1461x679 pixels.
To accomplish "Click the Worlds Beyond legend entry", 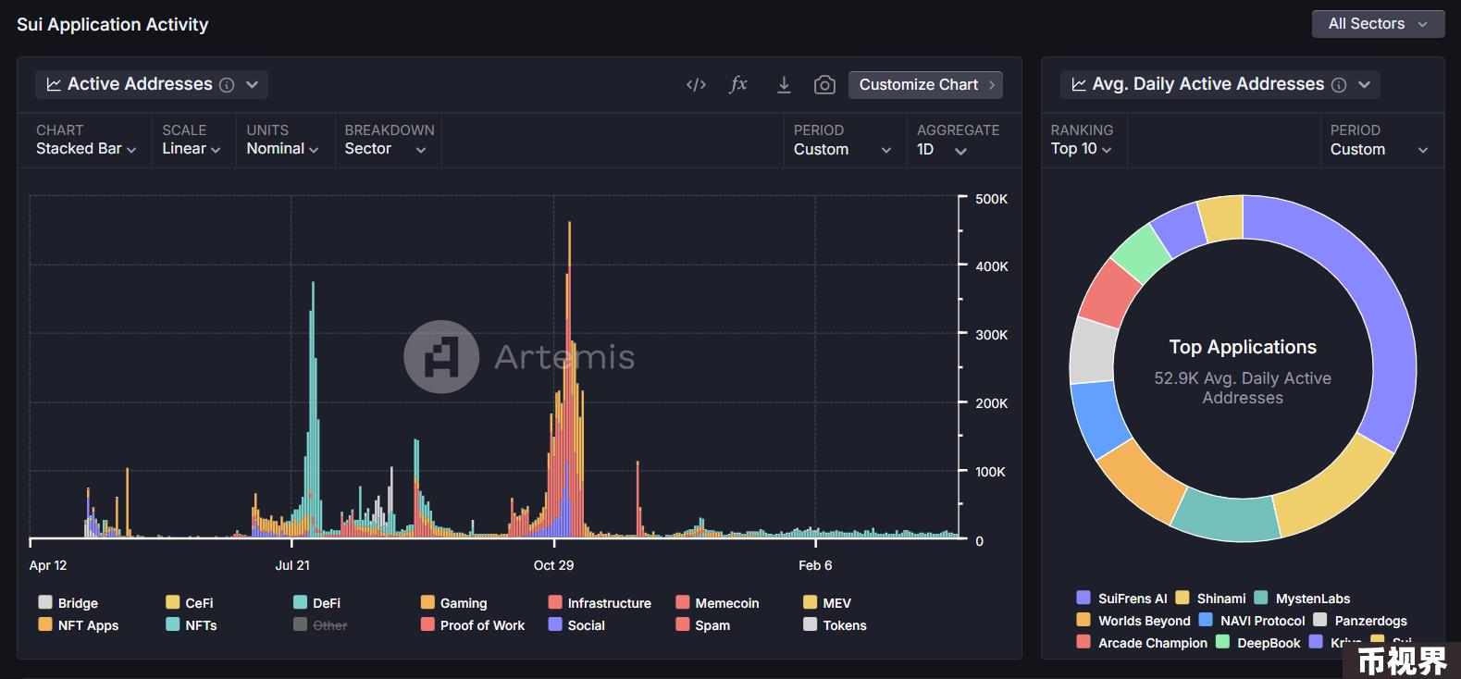I will tap(1134, 621).
